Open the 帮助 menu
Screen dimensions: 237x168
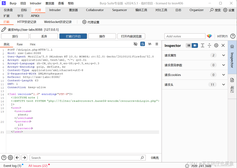click(71, 3)
